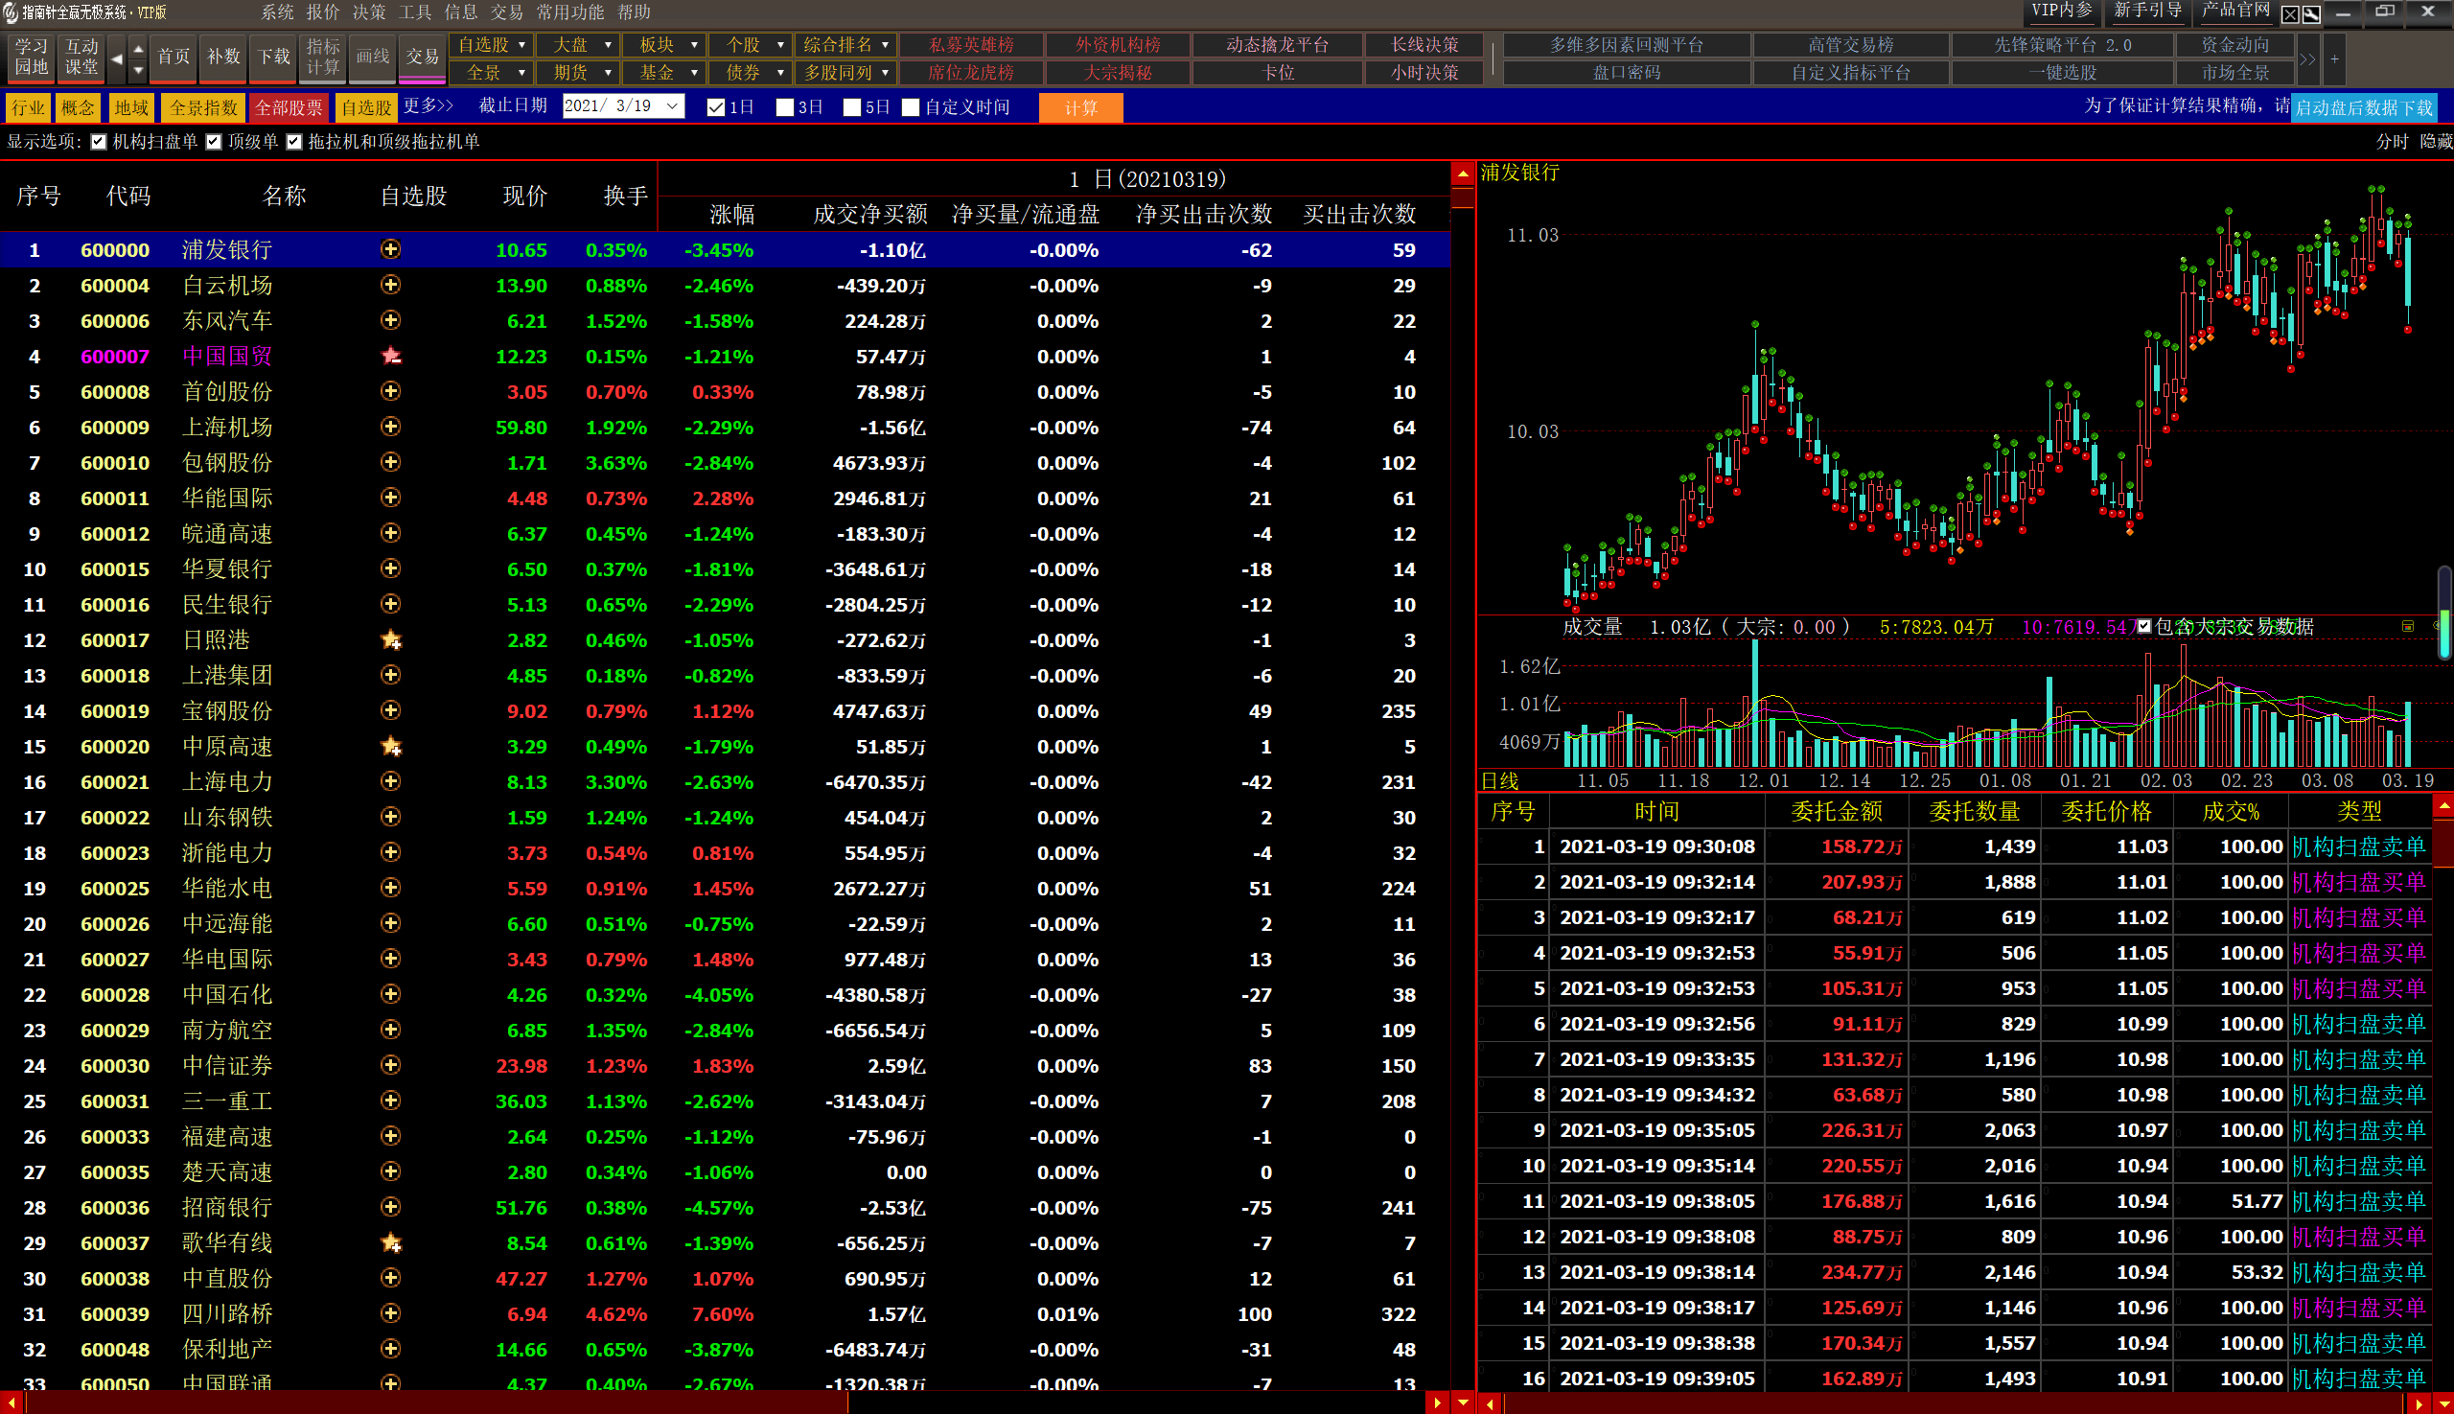The width and height of the screenshot is (2454, 1414).
Task: Open the 决策 menu
Action: [x=368, y=12]
